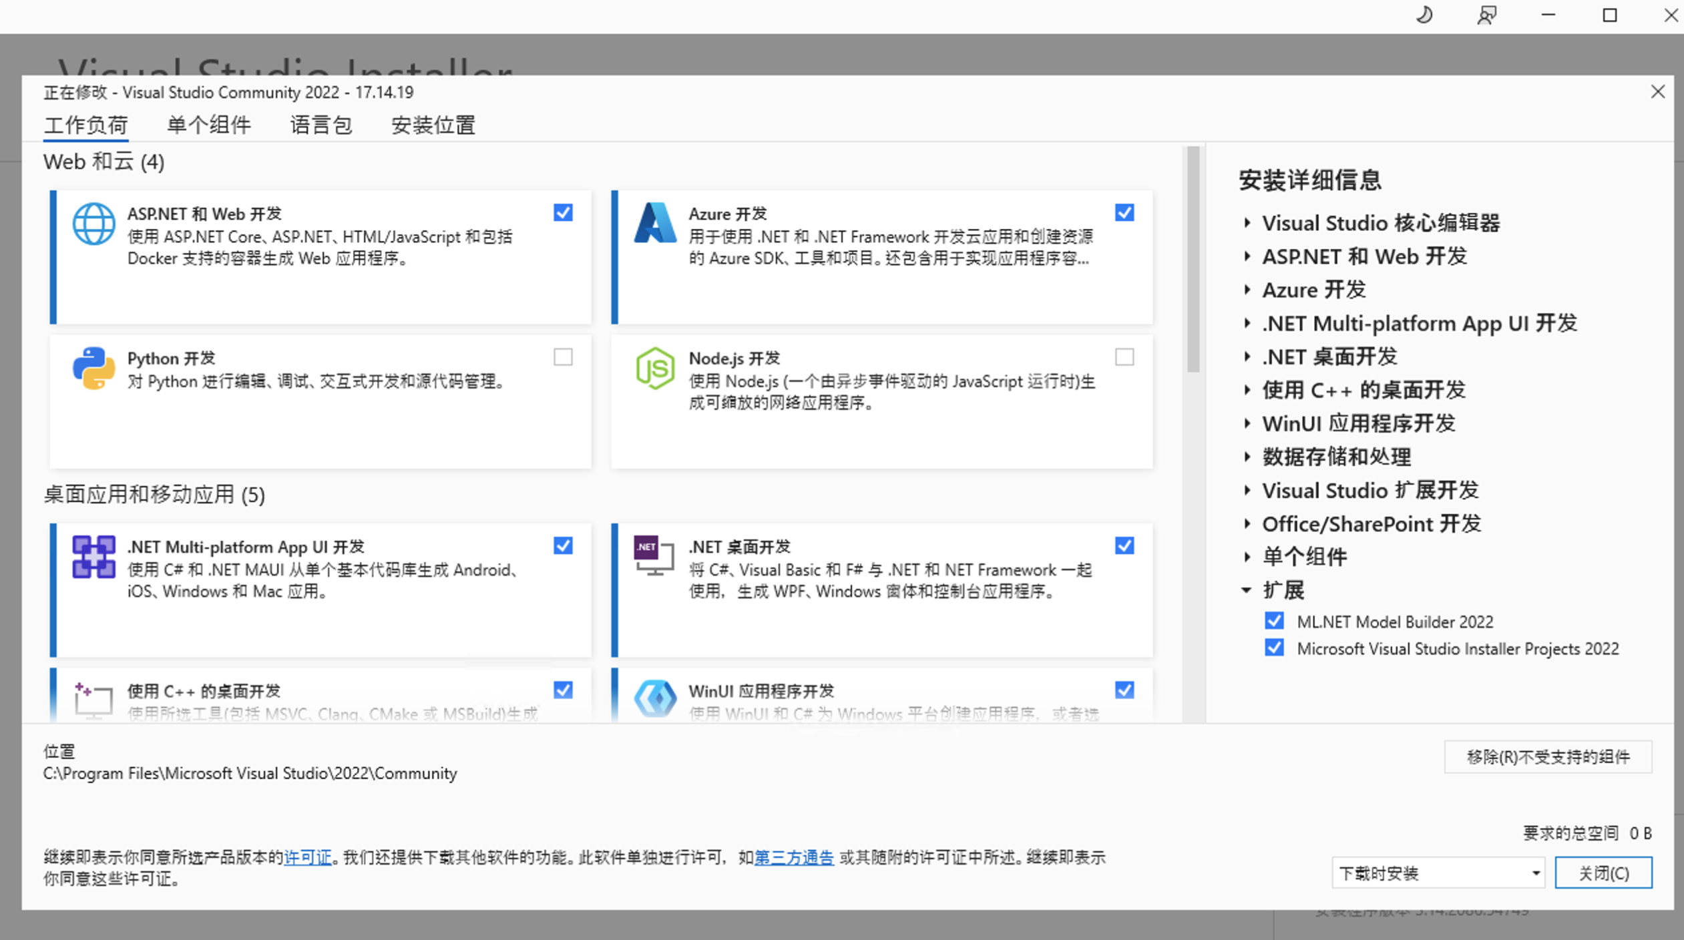1684x940 pixels.
Task: Click the 移除(R)不受支持的组件 button
Action: point(1548,756)
